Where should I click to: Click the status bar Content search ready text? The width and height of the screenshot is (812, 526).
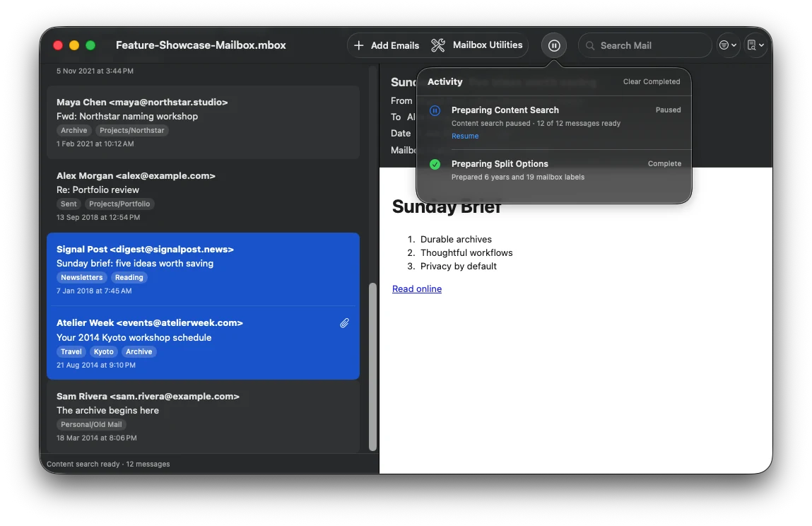tap(108, 464)
